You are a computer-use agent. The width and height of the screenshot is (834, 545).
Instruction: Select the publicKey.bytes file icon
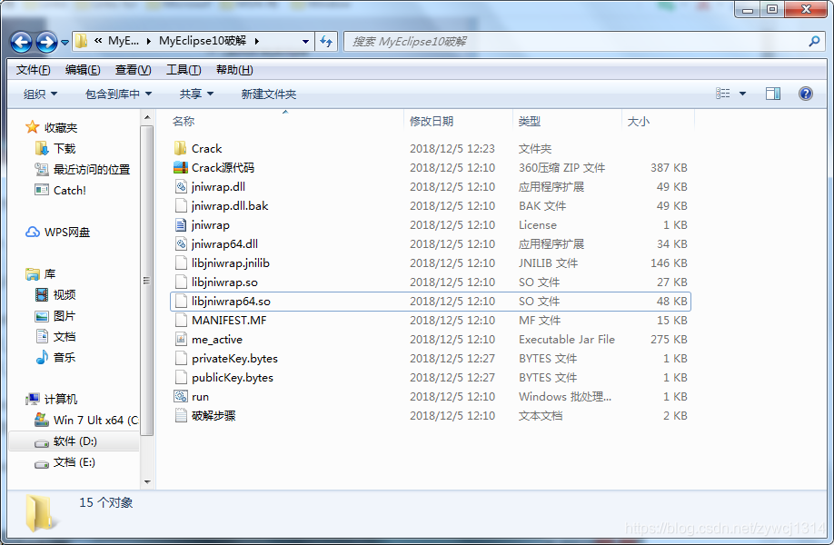[181, 378]
